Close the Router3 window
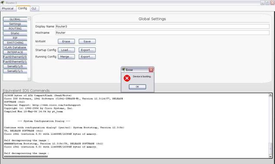Screen dimensions: 275x164 click(272, 3)
